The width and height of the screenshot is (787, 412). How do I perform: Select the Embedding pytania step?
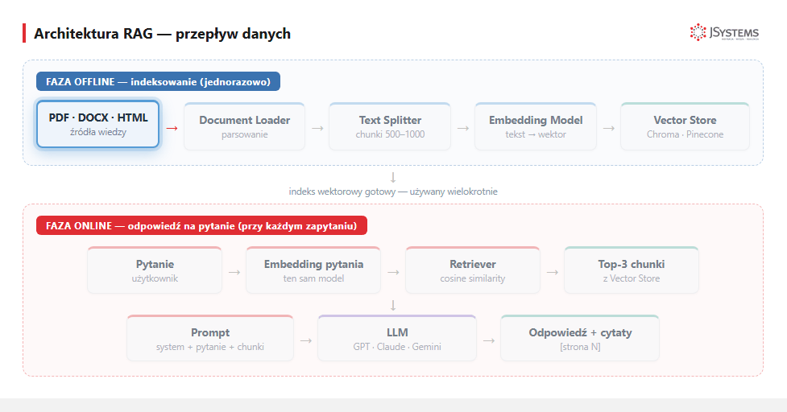tap(313, 270)
